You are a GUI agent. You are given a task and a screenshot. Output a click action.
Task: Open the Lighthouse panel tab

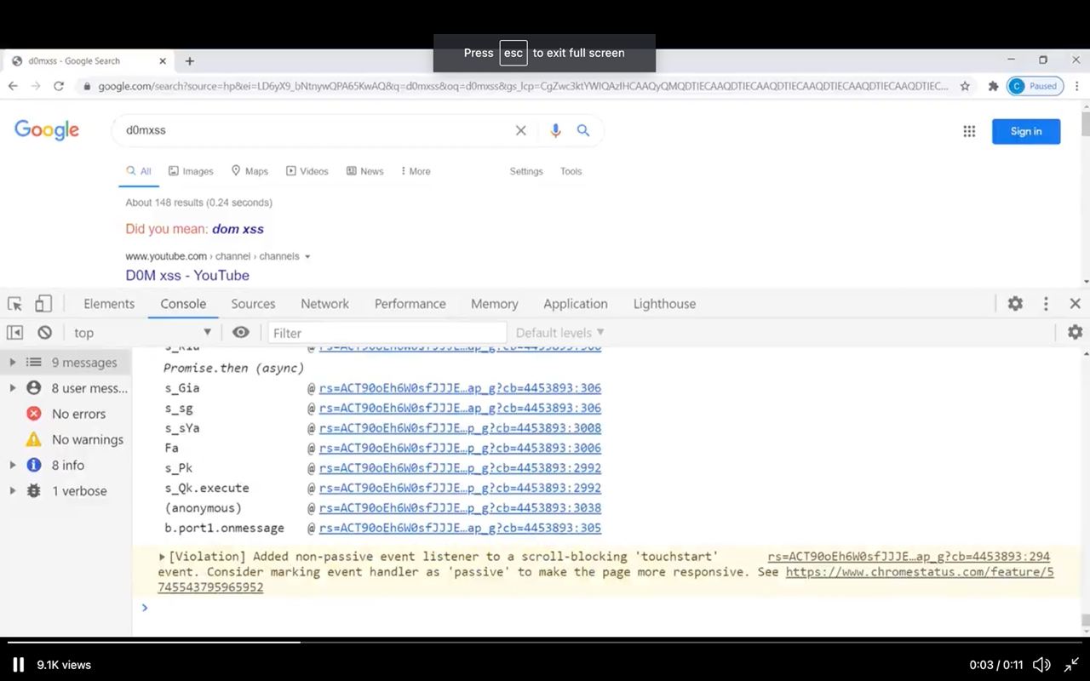(x=664, y=304)
